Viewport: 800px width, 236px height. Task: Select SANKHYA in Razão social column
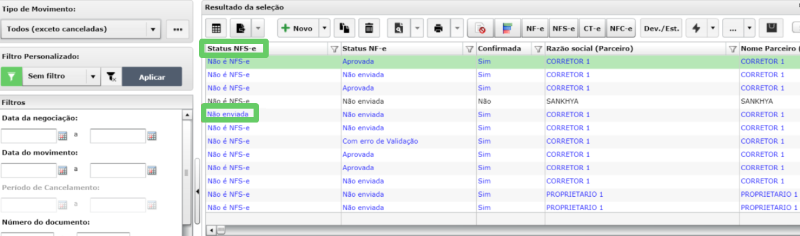[x=562, y=101]
